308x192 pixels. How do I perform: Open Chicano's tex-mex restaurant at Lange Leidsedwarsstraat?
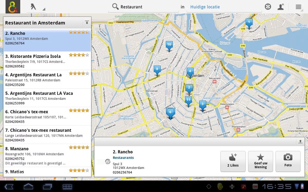47,135
